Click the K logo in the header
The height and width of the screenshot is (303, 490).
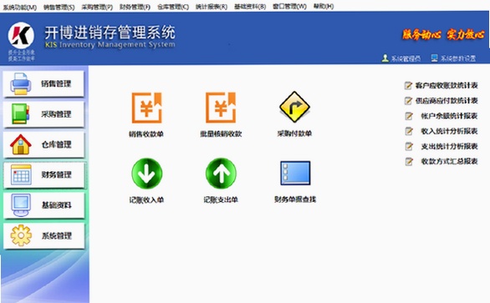click(x=21, y=35)
